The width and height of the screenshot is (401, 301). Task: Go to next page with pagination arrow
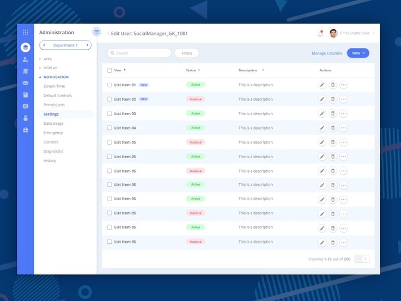point(366,259)
